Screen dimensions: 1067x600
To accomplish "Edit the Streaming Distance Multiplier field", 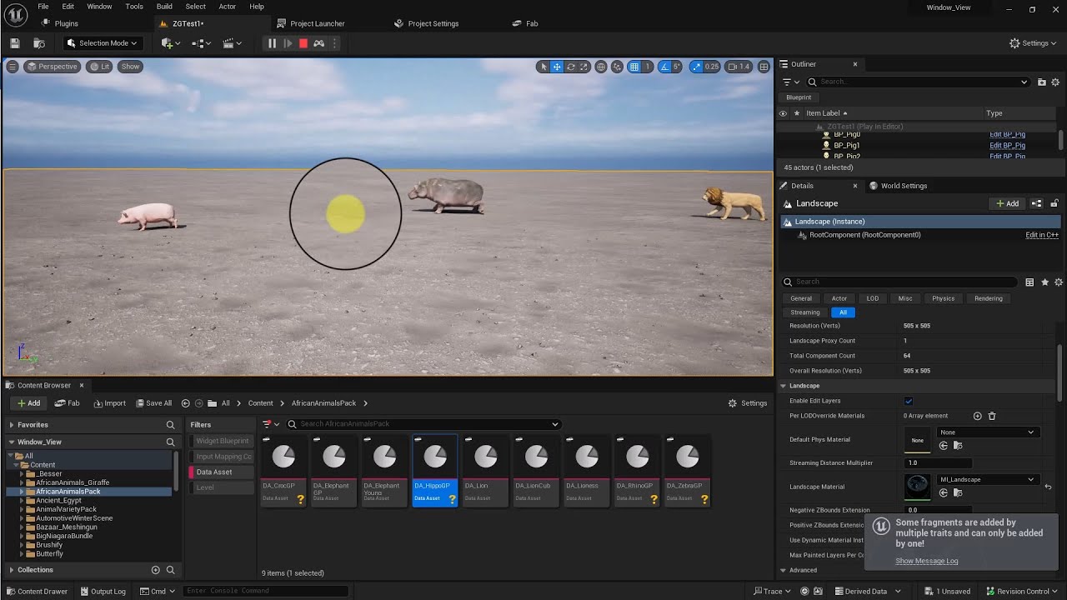I will pos(938,462).
